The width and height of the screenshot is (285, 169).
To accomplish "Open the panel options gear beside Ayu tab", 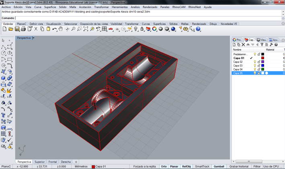I will pyautogui.click(x=283, y=40).
